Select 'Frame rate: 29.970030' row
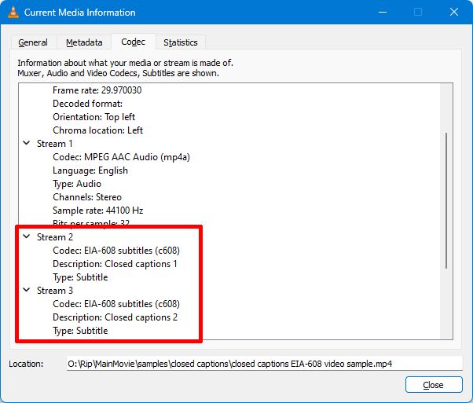473x403 pixels. tap(97, 90)
